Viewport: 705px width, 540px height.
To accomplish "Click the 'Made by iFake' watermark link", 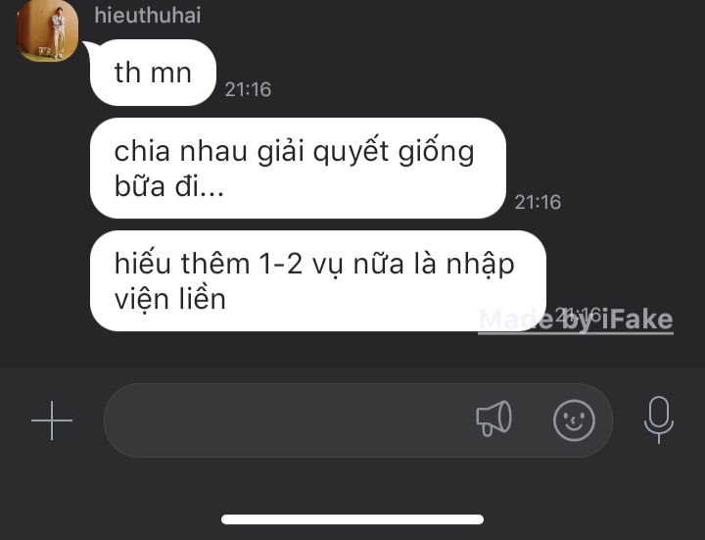I will [576, 319].
